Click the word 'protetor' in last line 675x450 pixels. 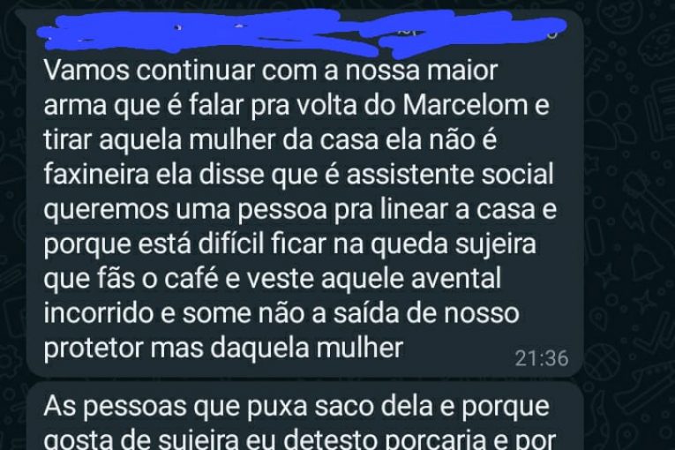93,348
